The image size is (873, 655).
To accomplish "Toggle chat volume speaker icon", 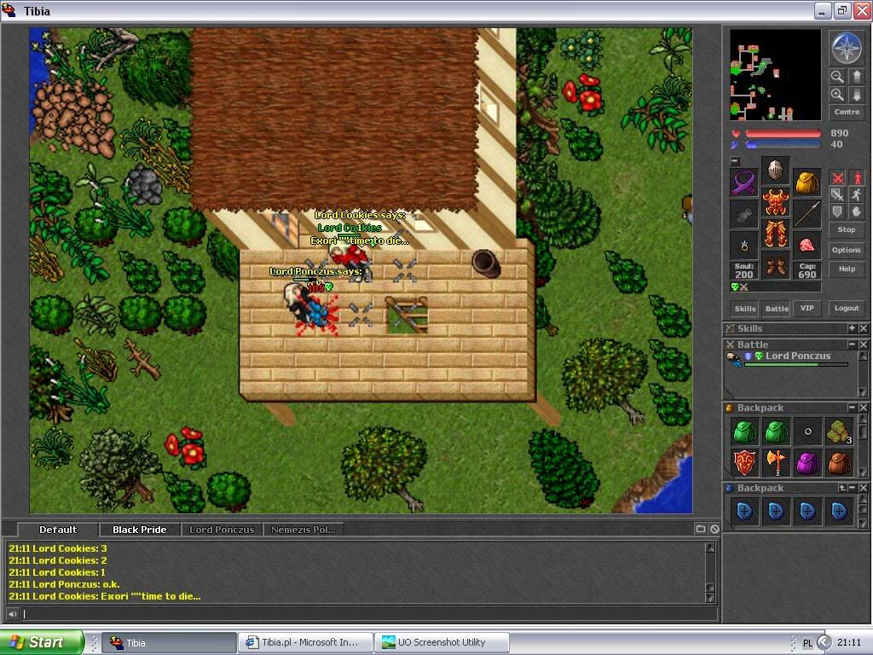I will click(x=12, y=614).
